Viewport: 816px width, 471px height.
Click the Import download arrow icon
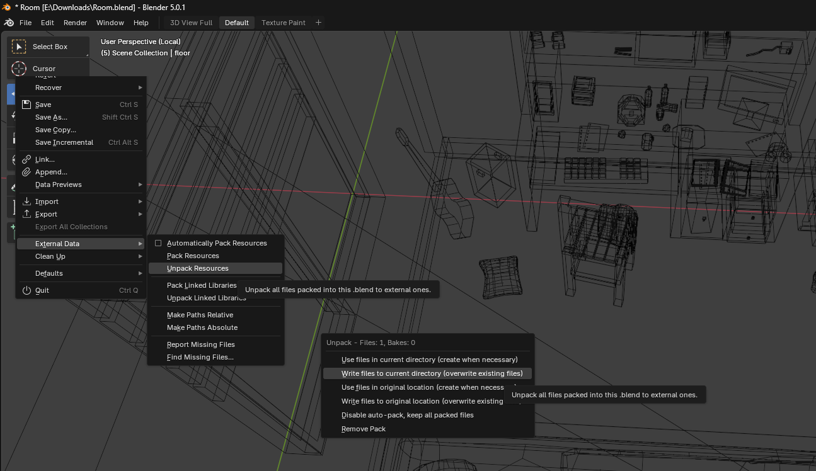click(x=26, y=201)
